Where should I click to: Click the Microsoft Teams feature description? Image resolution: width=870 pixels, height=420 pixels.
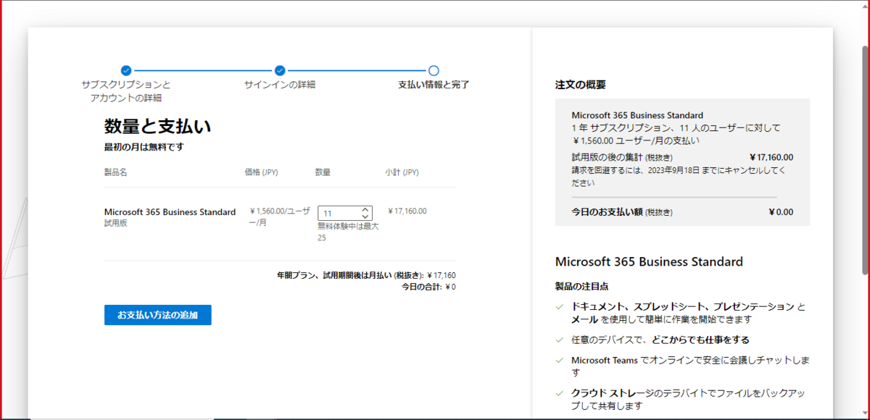tap(691, 366)
